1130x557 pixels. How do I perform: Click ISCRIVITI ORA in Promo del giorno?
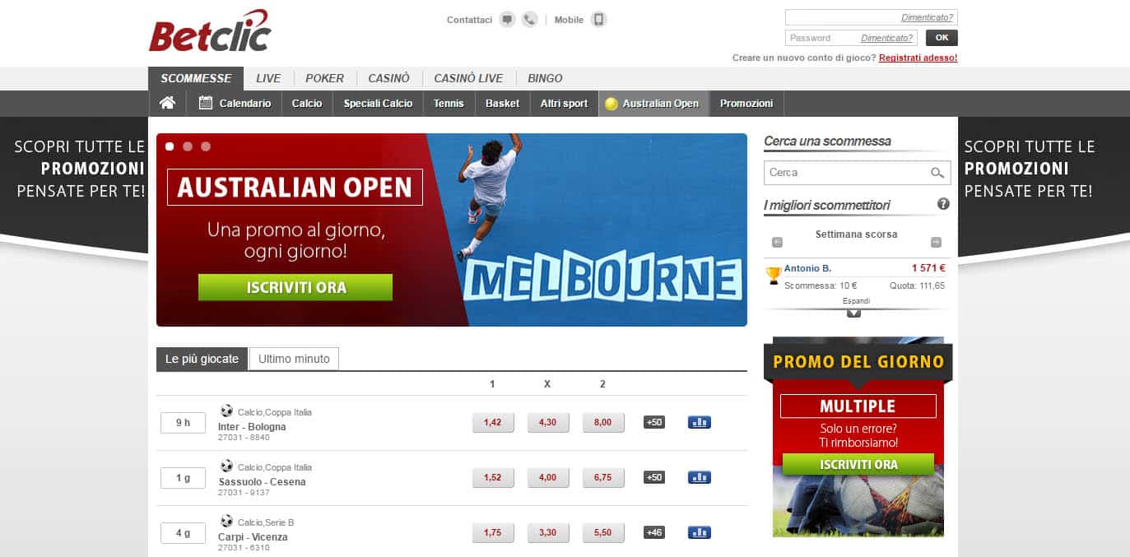(x=858, y=465)
